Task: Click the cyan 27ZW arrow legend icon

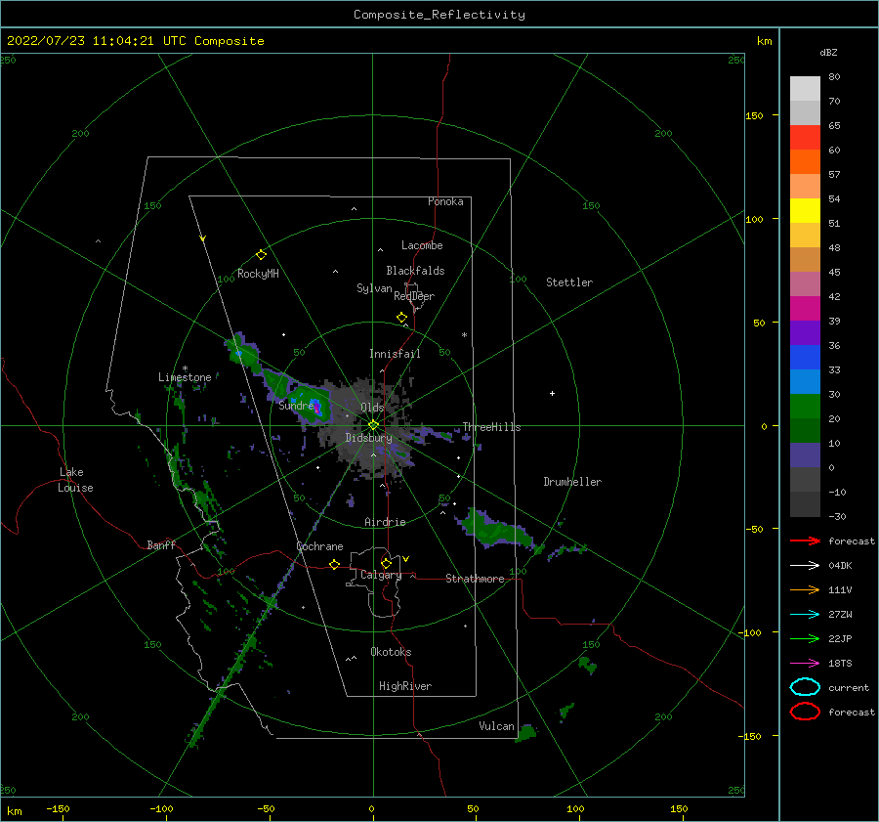Action: (805, 615)
